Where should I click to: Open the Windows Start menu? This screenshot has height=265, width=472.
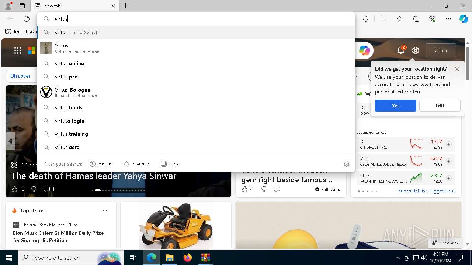click(9, 258)
